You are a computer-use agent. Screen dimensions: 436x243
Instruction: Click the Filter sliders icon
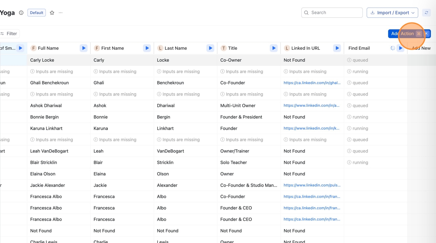coord(2,33)
